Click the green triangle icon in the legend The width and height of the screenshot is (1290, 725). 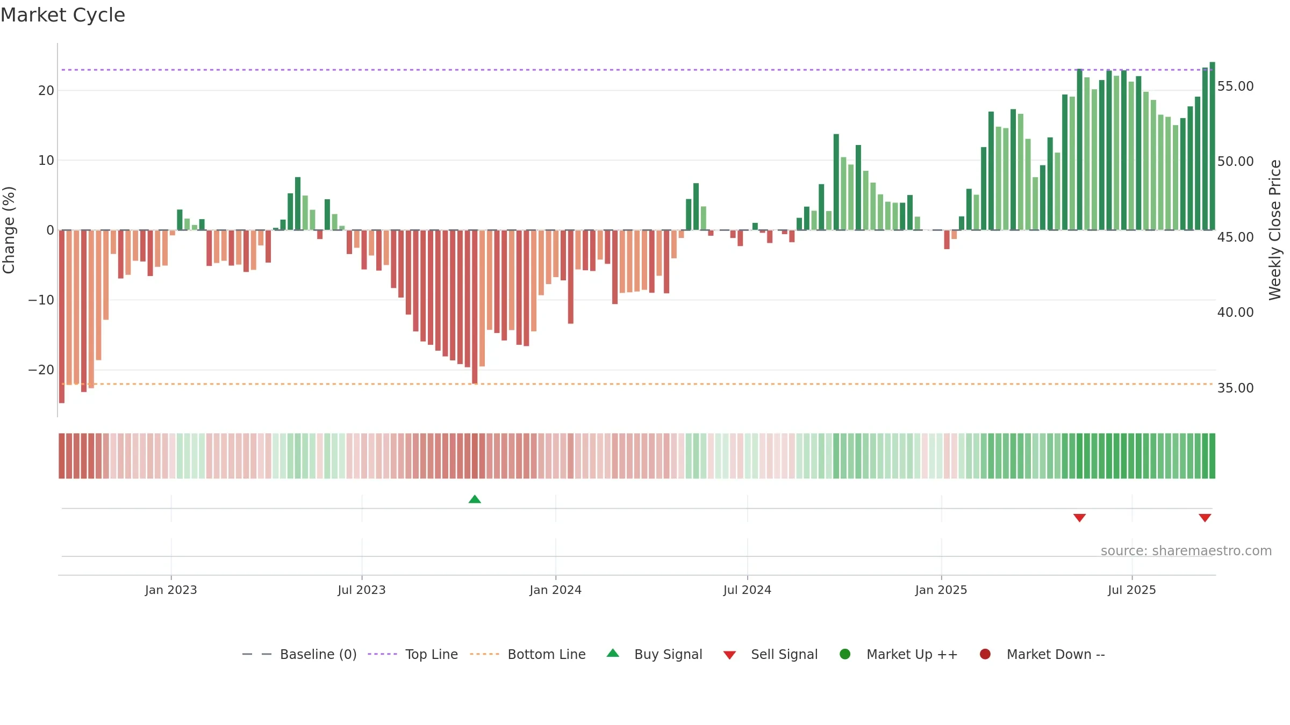coord(613,653)
